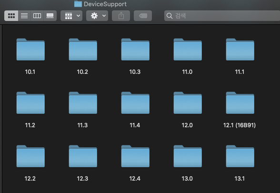Switch to gallery view mode

click(50, 16)
